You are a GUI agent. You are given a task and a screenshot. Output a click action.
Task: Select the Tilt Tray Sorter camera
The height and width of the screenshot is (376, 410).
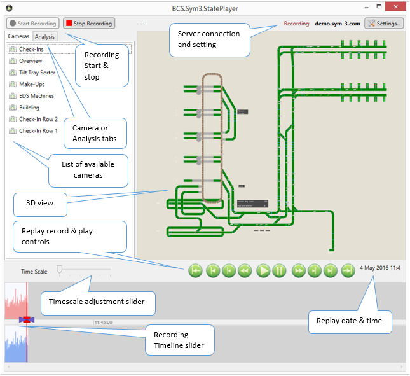pos(37,73)
